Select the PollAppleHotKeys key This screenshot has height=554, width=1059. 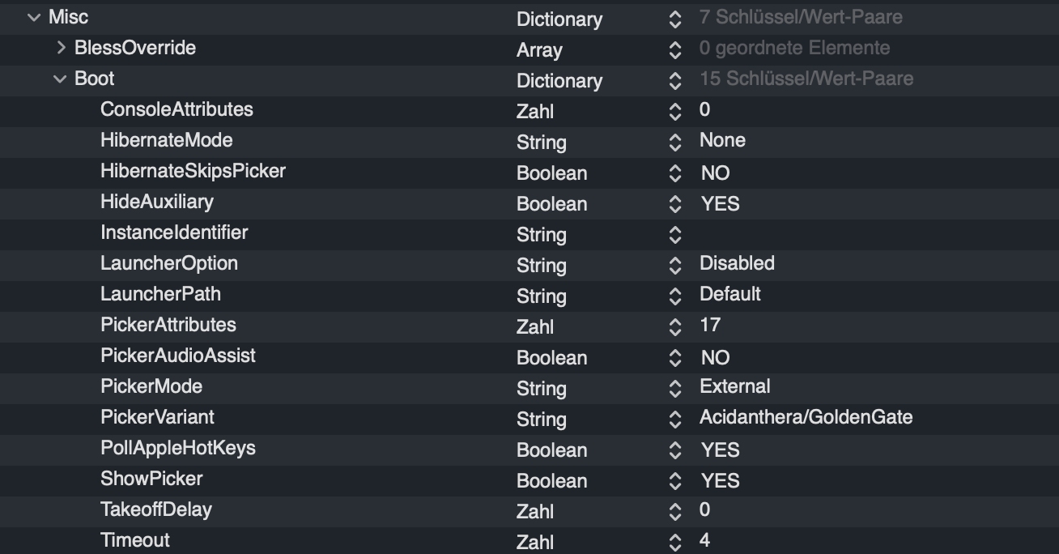(x=177, y=448)
